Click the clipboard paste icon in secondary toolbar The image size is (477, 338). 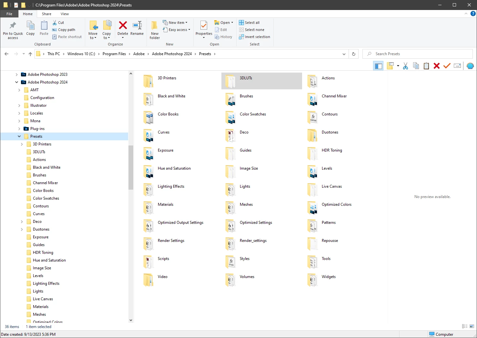click(x=426, y=66)
